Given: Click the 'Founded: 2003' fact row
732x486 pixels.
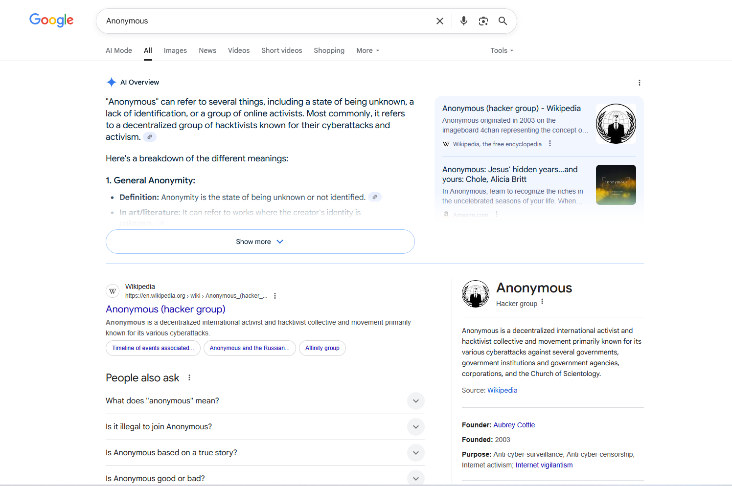Looking at the screenshot, I should click(x=486, y=440).
